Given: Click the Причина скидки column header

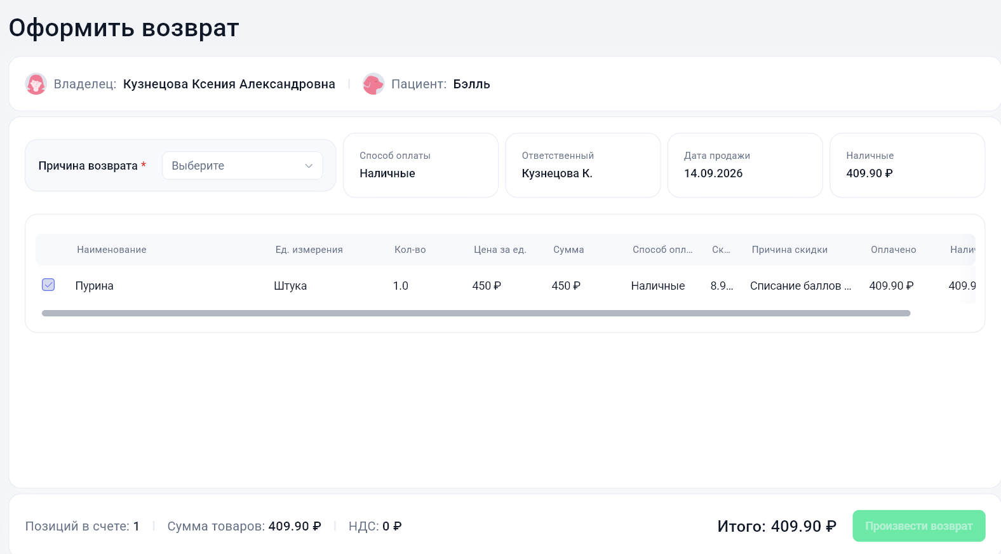Looking at the screenshot, I should tap(789, 250).
